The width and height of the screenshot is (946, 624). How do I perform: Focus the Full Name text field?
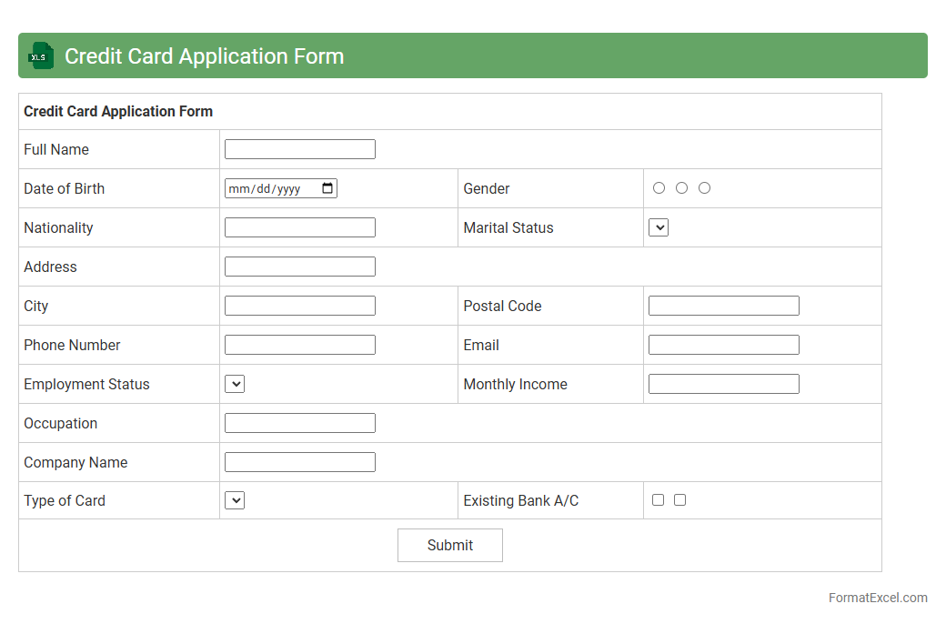(x=300, y=149)
